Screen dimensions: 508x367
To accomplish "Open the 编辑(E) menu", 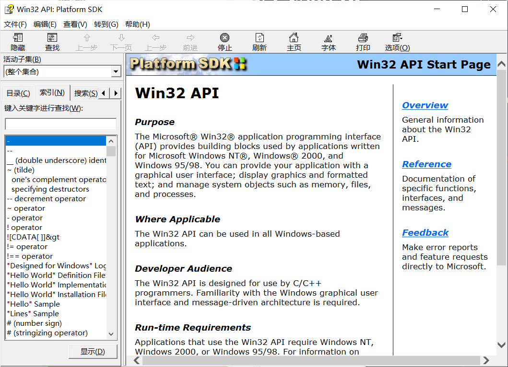I will click(45, 24).
